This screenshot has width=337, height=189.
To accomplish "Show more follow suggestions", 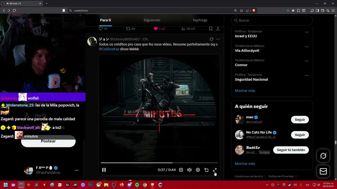I will tap(245, 164).
